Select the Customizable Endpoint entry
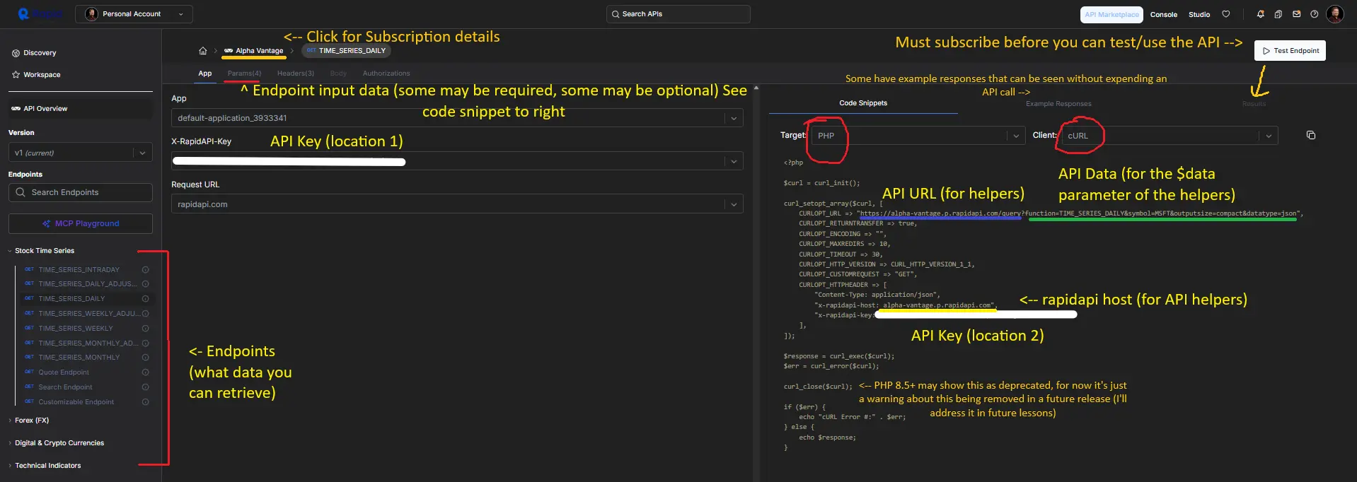Viewport: 1357px width, 482px height. click(76, 402)
